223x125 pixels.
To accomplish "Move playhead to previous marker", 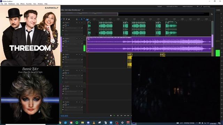I will pyautogui.click(x=121, y=116).
